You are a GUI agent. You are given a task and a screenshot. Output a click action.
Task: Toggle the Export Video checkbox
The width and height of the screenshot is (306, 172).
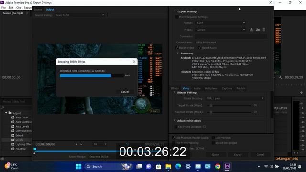pyautogui.click(x=177, y=48)
